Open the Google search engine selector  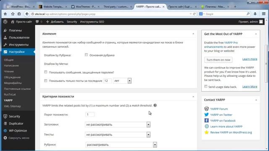tap(202, 14)
